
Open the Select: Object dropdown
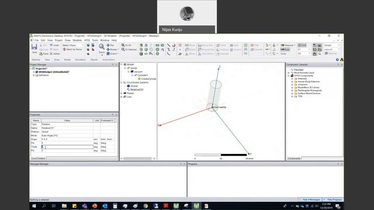coord(73,45)
